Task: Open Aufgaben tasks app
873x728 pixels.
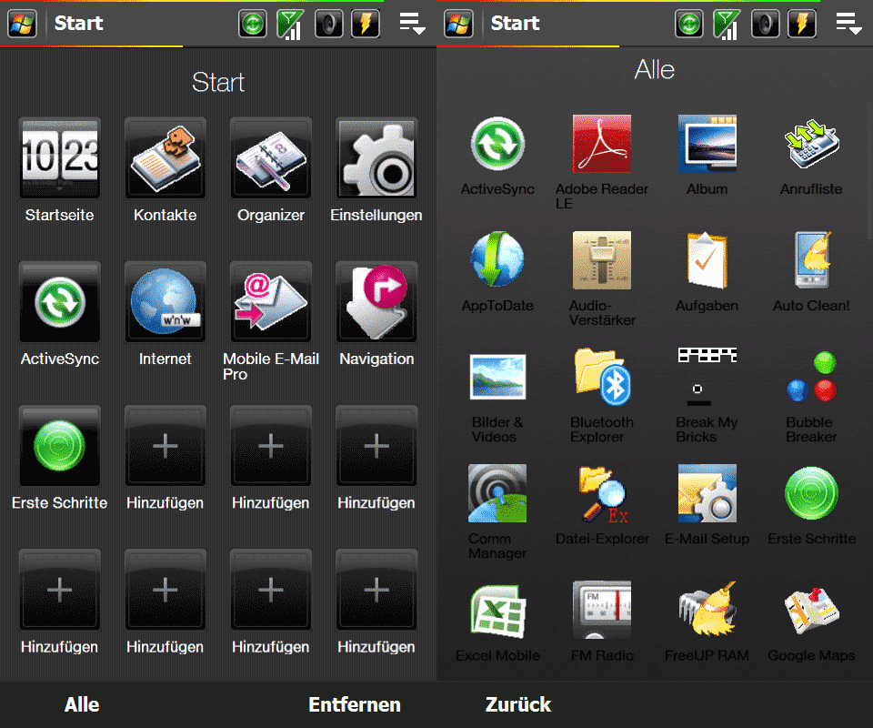Action: [x=707, y=260]
